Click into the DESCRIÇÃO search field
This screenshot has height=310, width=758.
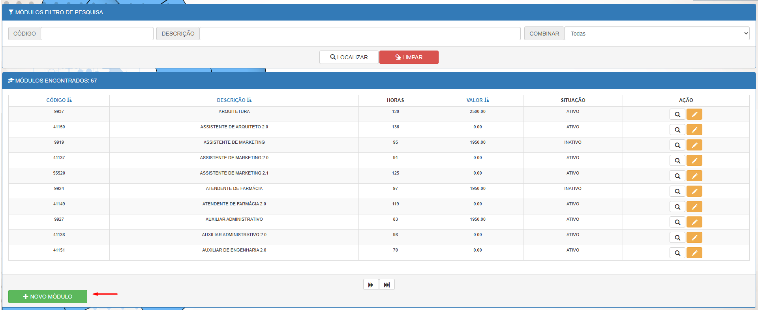click(360, 34)
